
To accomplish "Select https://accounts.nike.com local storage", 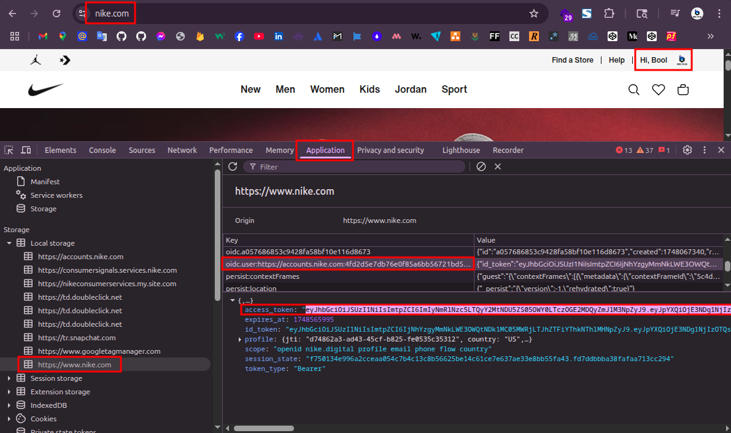I will click(80, 257).
